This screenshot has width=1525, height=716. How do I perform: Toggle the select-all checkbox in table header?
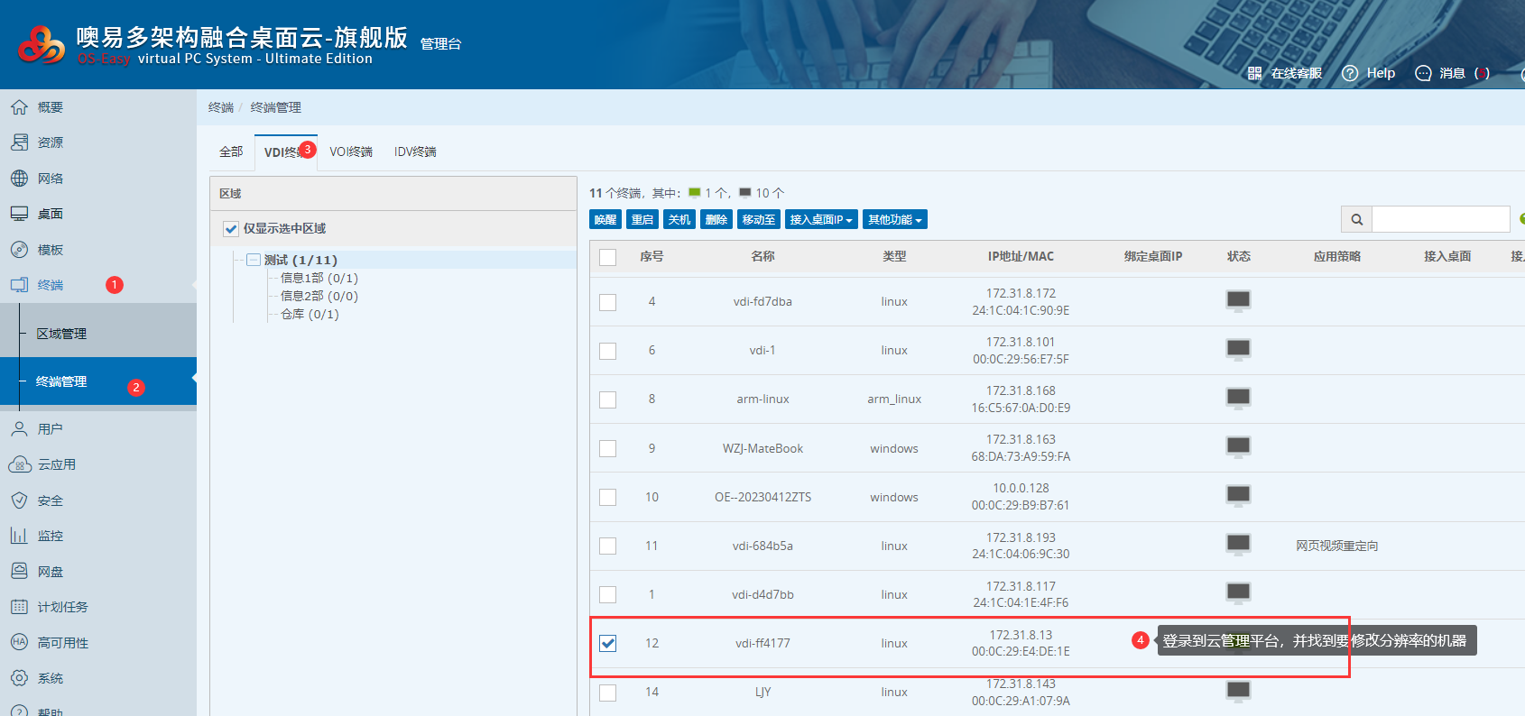tap(608, 257)
